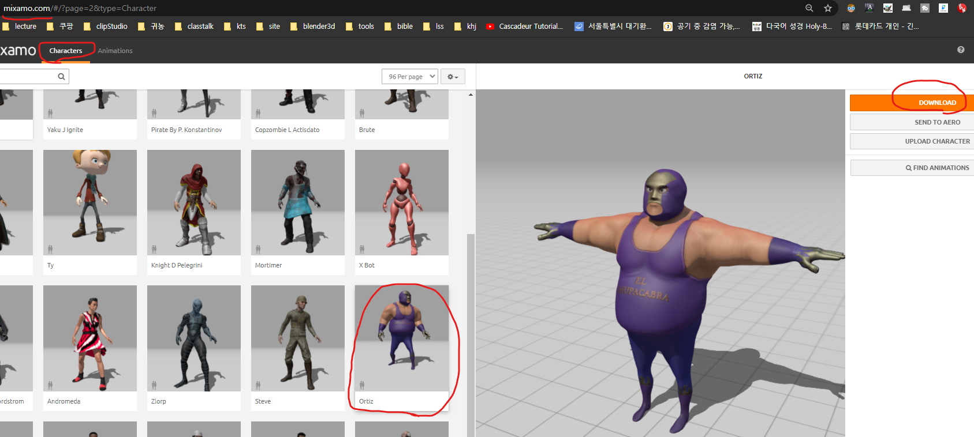Bookmark this page with the star icon

pos(828,8)
